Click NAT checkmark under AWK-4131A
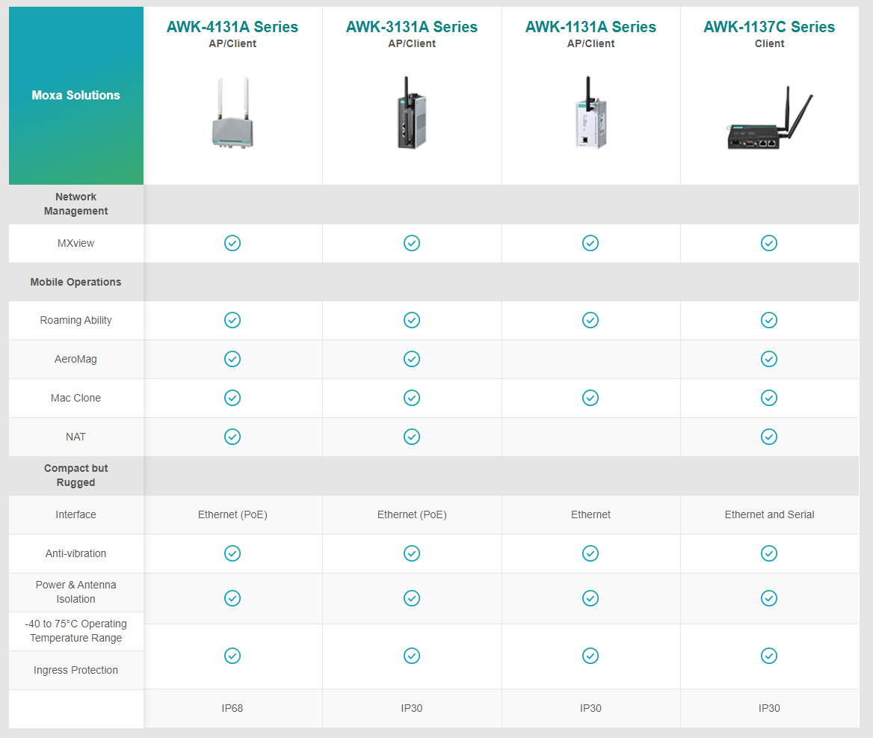Viewport: 873px width, 738px height. coord(232,437)
